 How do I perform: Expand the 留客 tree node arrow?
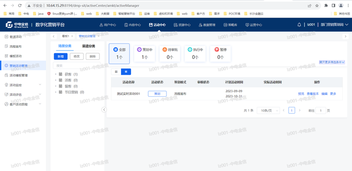[x=56, y=86]
